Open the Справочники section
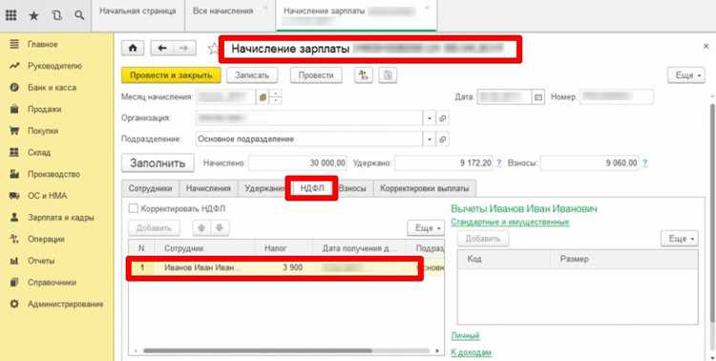This screenshot has width=716, height=361. (52, 283)
